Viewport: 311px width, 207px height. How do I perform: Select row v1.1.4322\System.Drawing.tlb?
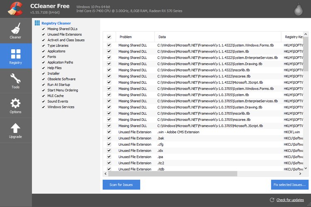(203, 64)
